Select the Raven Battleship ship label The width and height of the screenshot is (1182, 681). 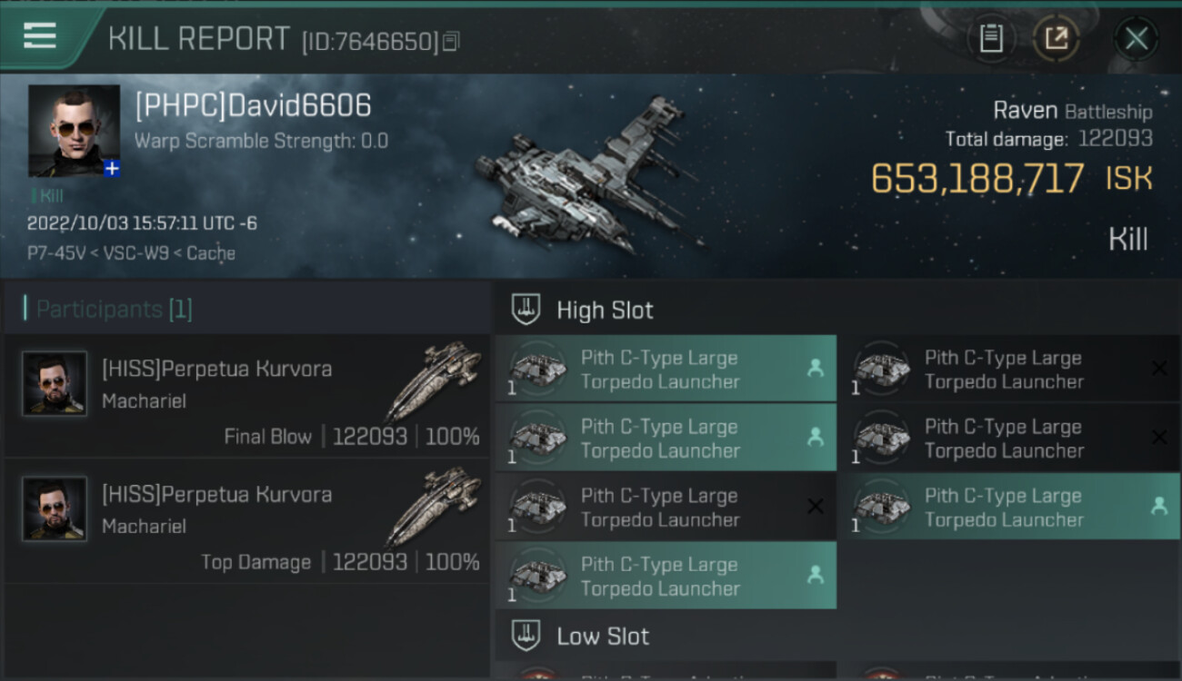(1072, 112)
